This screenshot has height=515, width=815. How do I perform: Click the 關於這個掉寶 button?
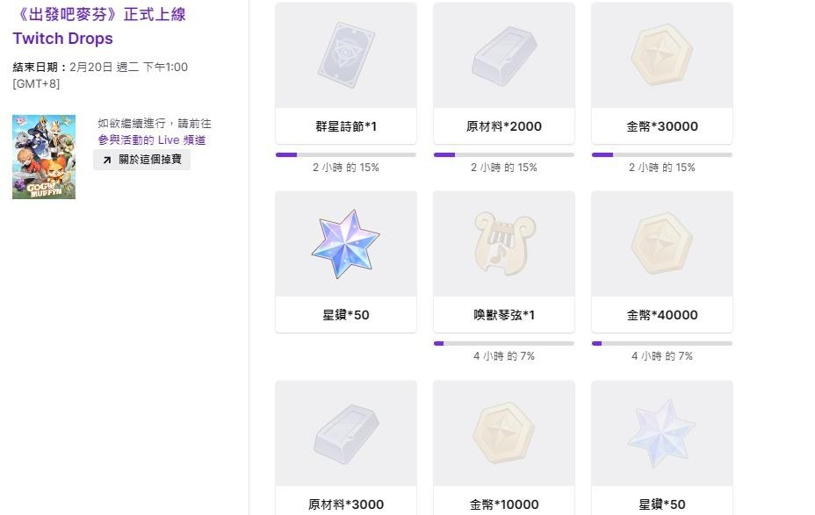point(142,160)
